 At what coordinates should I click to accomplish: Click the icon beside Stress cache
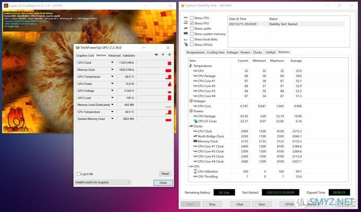[186, 28]
